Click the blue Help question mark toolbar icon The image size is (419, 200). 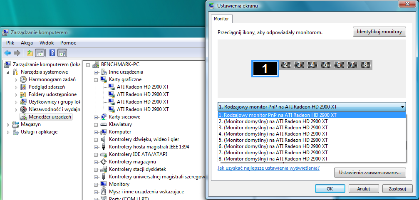(52, 53)
